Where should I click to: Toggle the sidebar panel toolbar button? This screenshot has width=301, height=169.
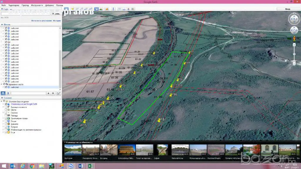tap(66, 9)
